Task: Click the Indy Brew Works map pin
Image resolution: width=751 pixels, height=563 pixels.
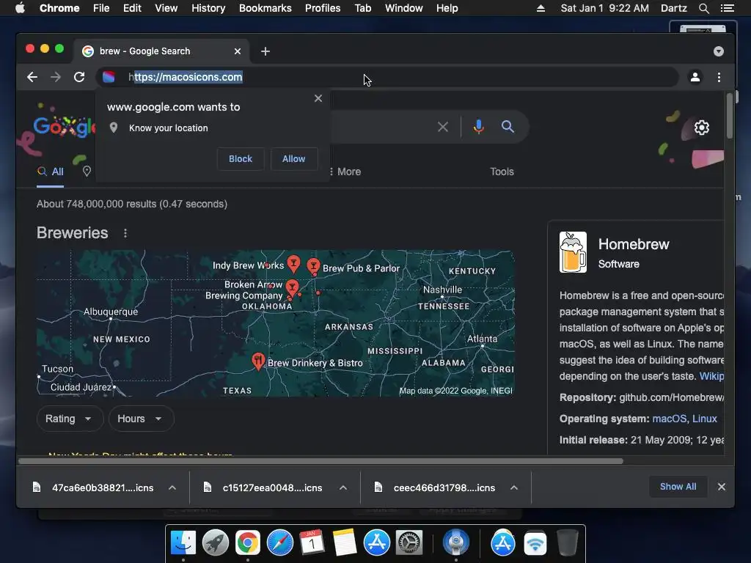Action: coord(293,263)
